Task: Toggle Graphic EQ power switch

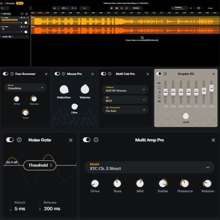Action: coord(159,74)
